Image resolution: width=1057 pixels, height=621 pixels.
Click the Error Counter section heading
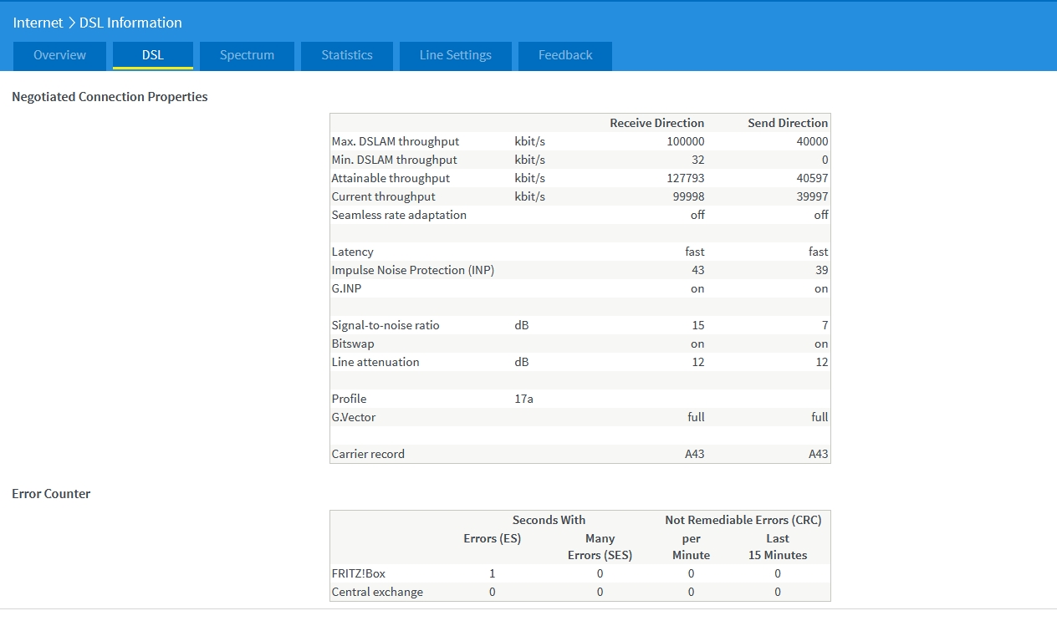pos(51,494)
